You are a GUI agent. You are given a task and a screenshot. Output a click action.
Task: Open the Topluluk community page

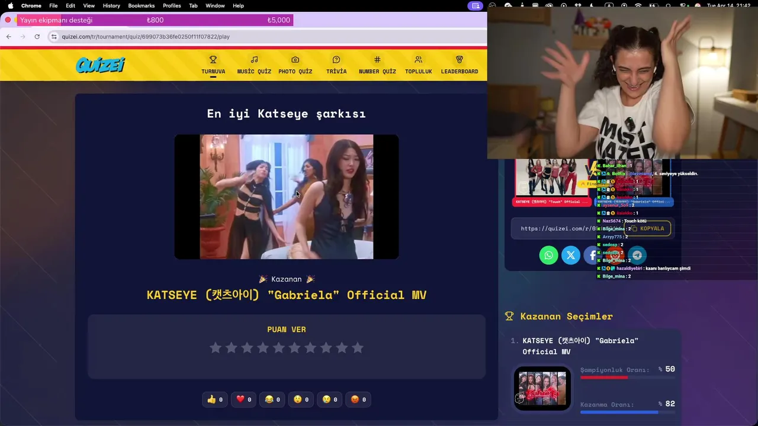point(418,65)
